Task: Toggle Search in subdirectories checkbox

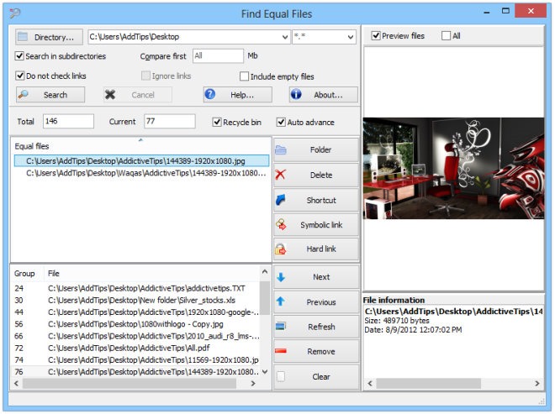Action: coord(20,56)
